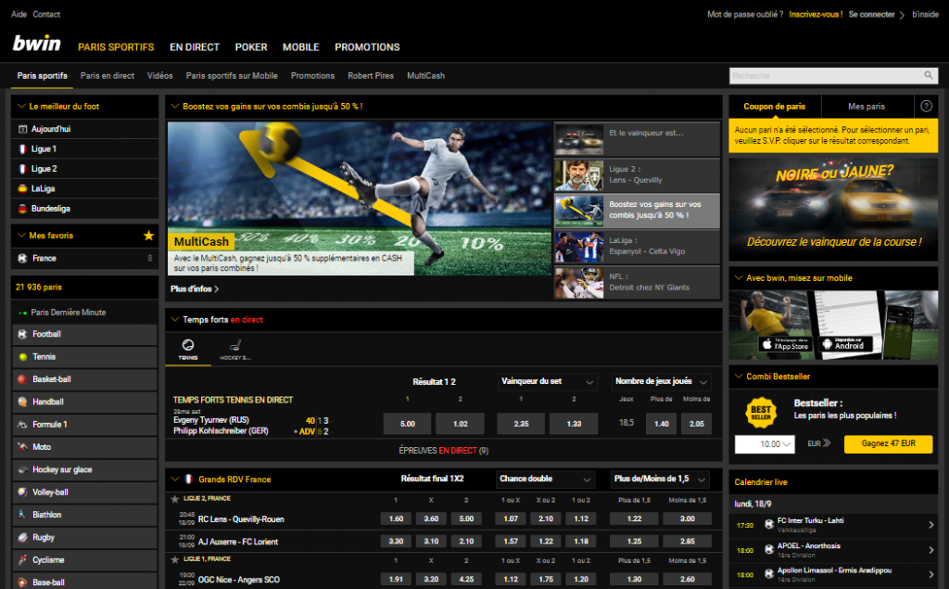Screen dimensions: 949x589
Task: Select the Coupon de paris tab
Action: [775, 106]
